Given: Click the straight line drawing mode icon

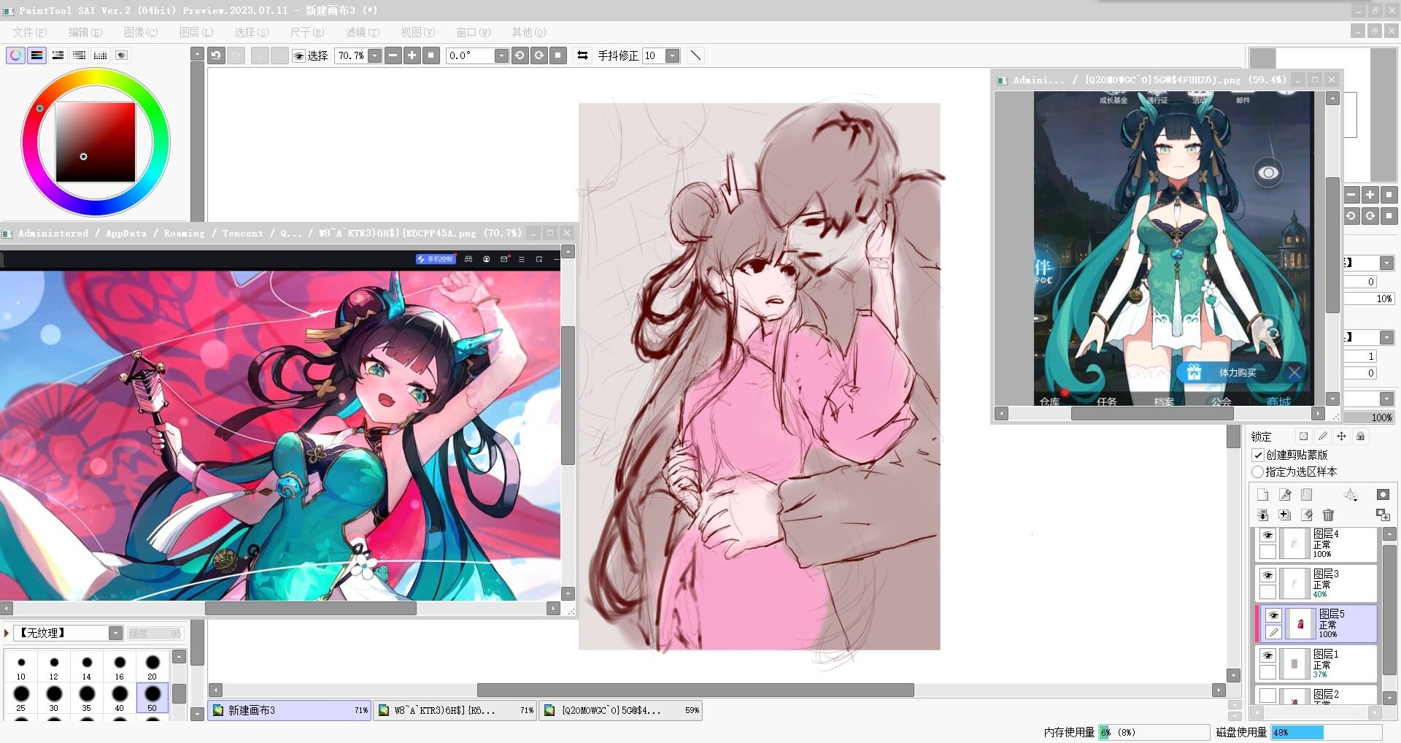Looking at the screenshot, I should click(695, 55).
